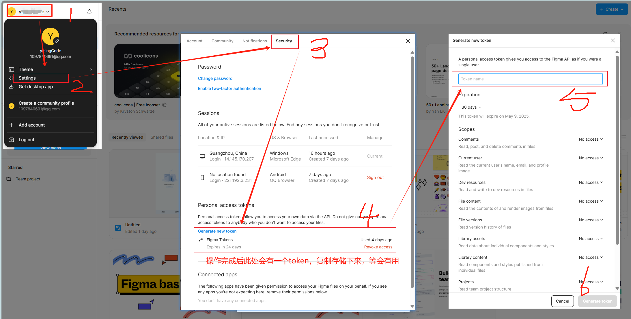Click the Log out icon
This screenshot has height=319, width=631.
click(12, 140)
